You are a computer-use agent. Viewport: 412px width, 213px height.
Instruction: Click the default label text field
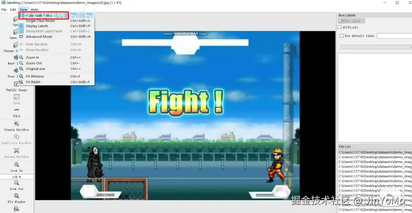pyautogui.click(x=395, y=36)
